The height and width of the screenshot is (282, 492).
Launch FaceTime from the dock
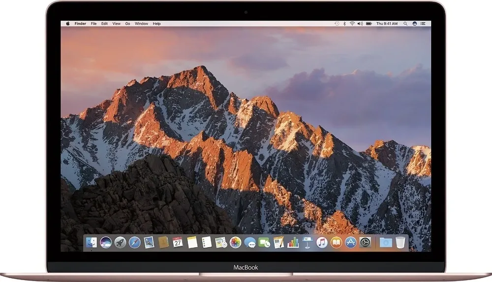point(264,242)
